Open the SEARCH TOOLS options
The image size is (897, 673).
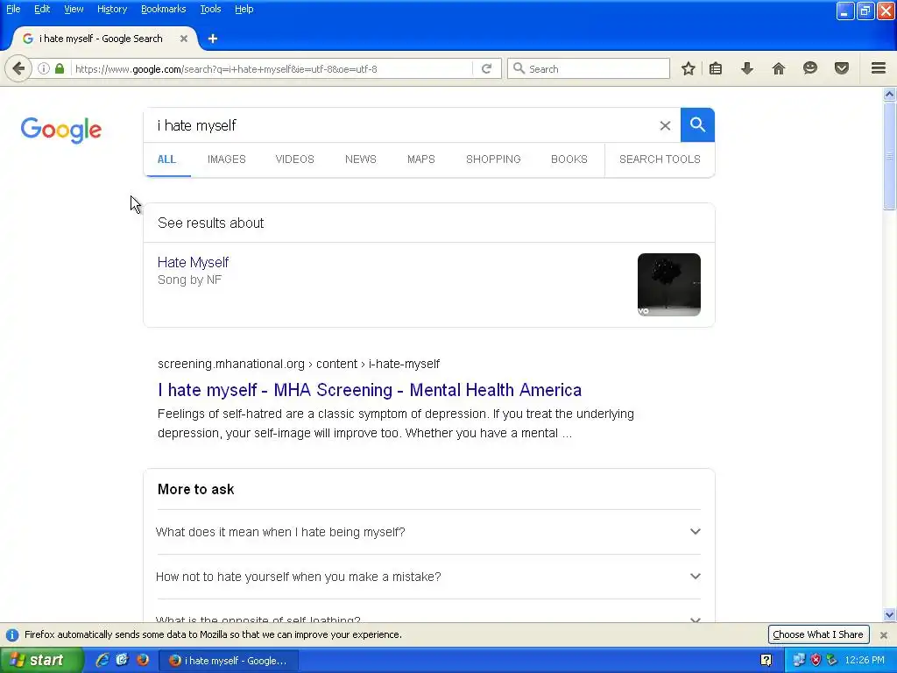pos(660,159)
